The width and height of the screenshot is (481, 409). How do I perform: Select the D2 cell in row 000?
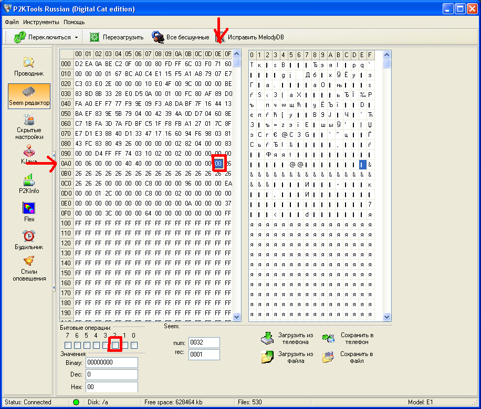(x=79, y=64)
